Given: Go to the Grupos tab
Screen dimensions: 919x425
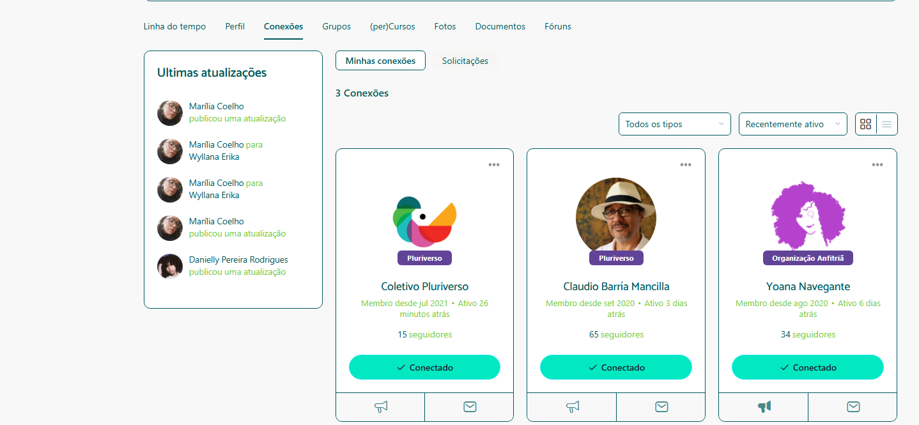Looking at the screenshot, I should pos(336,26).
